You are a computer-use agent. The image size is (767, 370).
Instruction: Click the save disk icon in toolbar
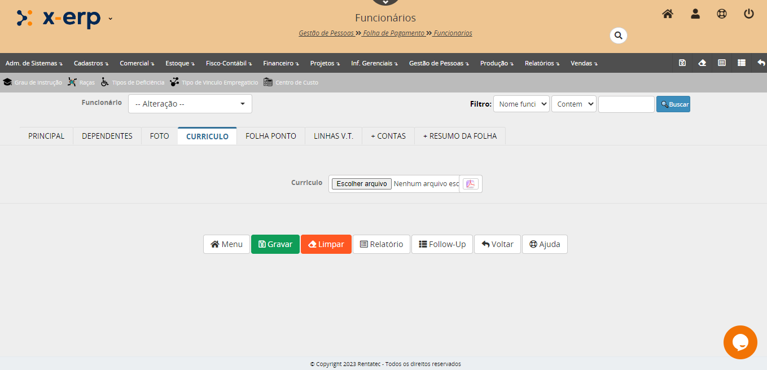coord(682,63)
